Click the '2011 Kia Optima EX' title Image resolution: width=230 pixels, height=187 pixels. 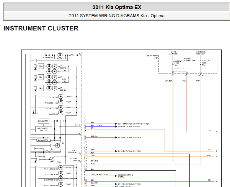tap(117, 7)
